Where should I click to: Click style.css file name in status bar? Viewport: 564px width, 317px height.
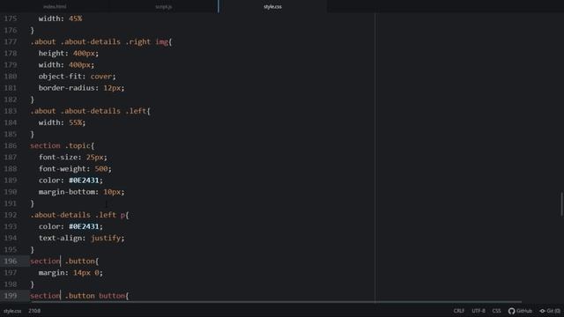tap(12, 311)
